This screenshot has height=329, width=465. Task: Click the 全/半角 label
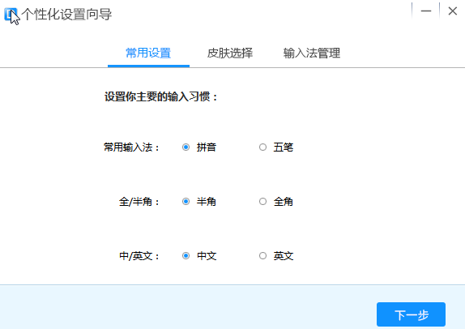[139, 202]
